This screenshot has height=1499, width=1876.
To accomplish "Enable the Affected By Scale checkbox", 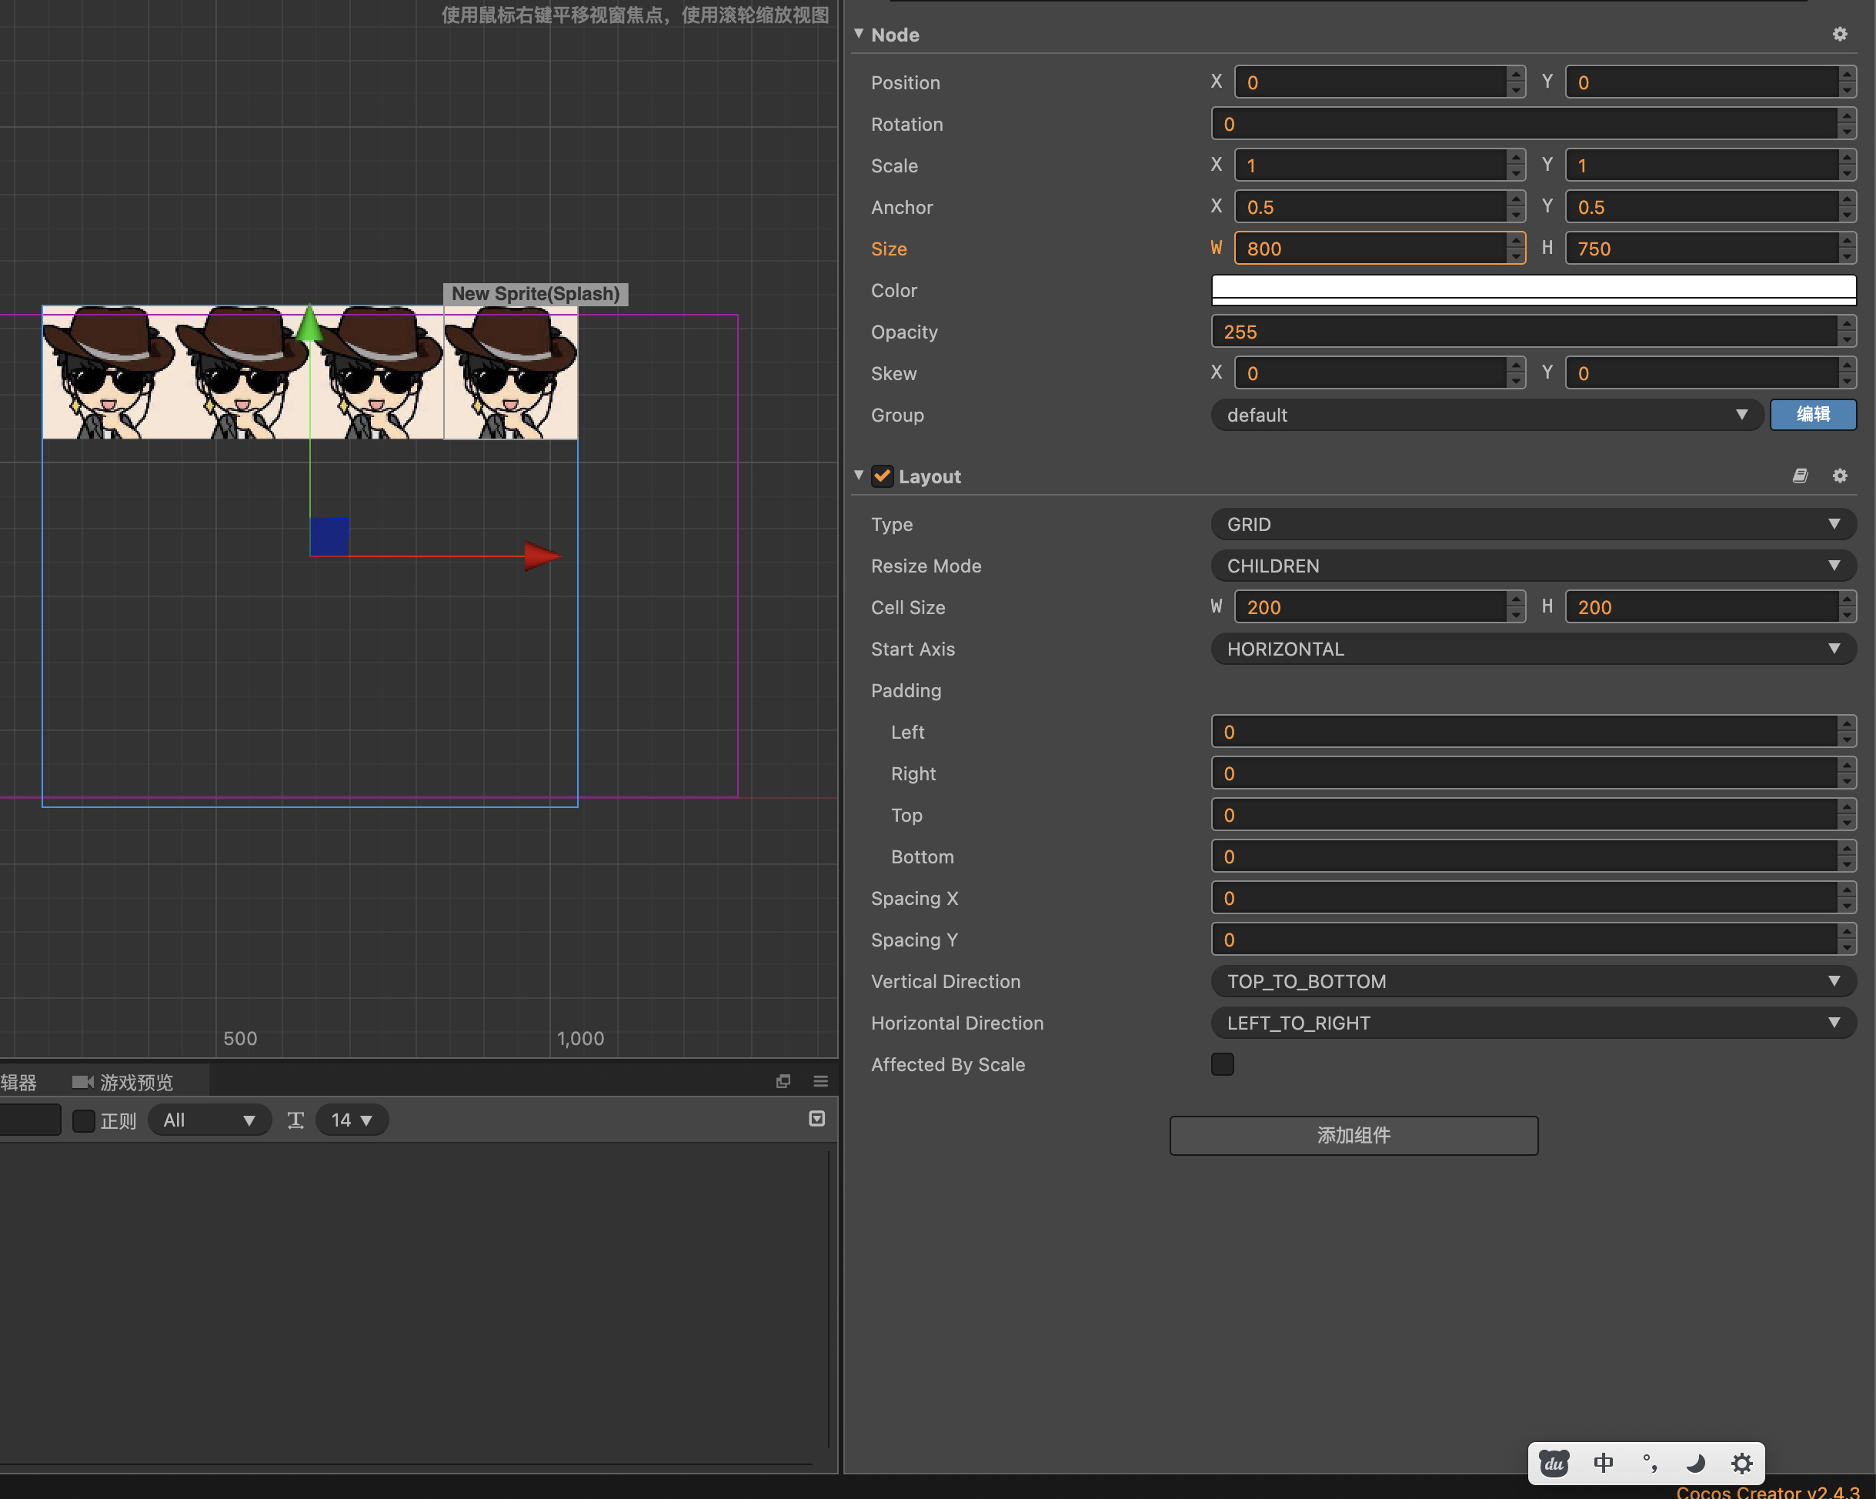I will [1222, 1064].
